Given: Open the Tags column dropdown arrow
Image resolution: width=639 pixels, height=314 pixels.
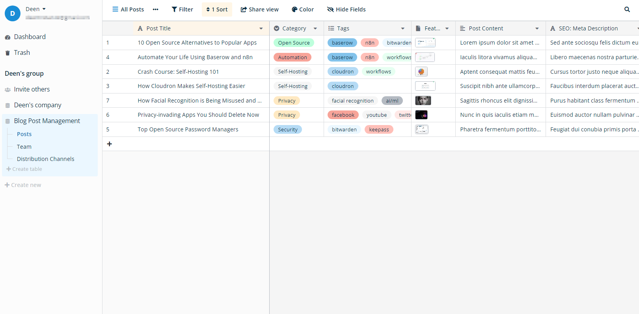Looking at the screenshot, I should [x=402, y=28].
